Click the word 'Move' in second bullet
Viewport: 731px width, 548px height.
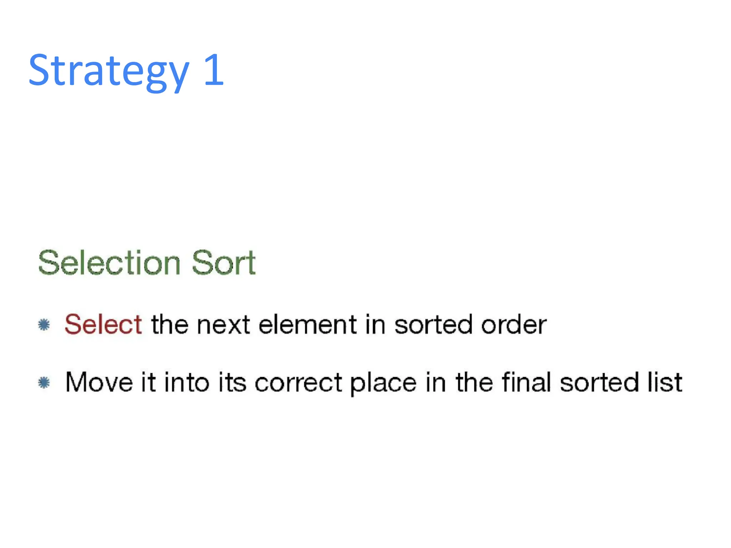coord(99,382)
